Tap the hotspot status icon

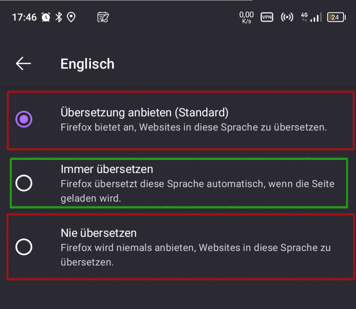click(287, 17)
